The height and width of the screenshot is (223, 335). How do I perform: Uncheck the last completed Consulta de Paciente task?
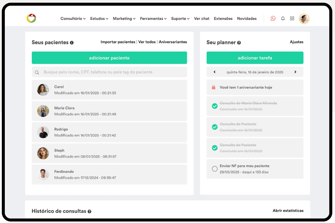click(215, 148)
